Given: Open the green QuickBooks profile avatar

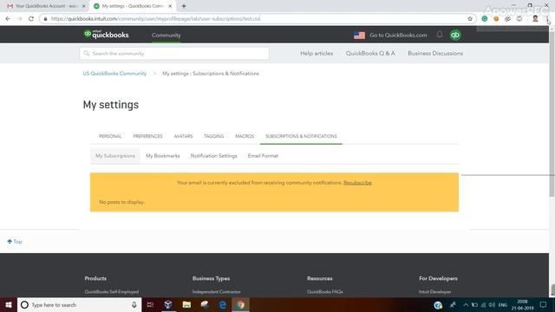Looking at the screenshot, I should pos(455,35).
